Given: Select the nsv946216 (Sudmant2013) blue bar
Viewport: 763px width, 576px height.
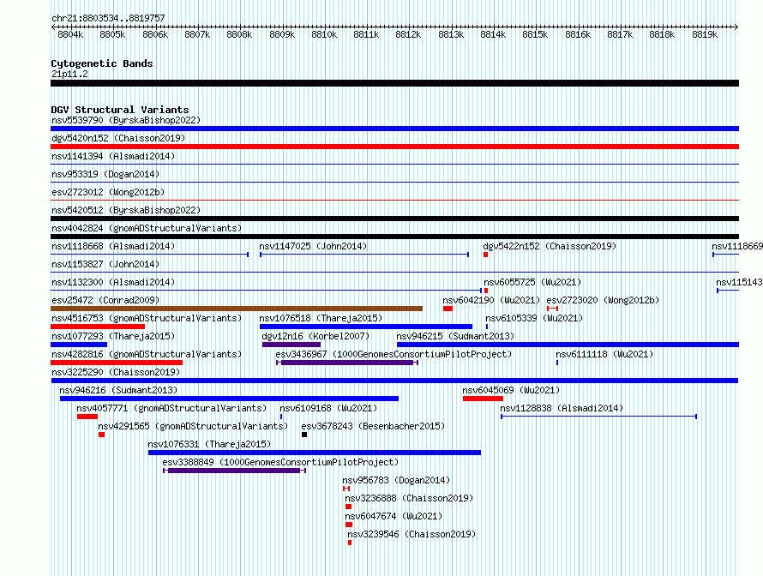Looking at the screenshot, I should pyautogui.click(x=229, y=399).
